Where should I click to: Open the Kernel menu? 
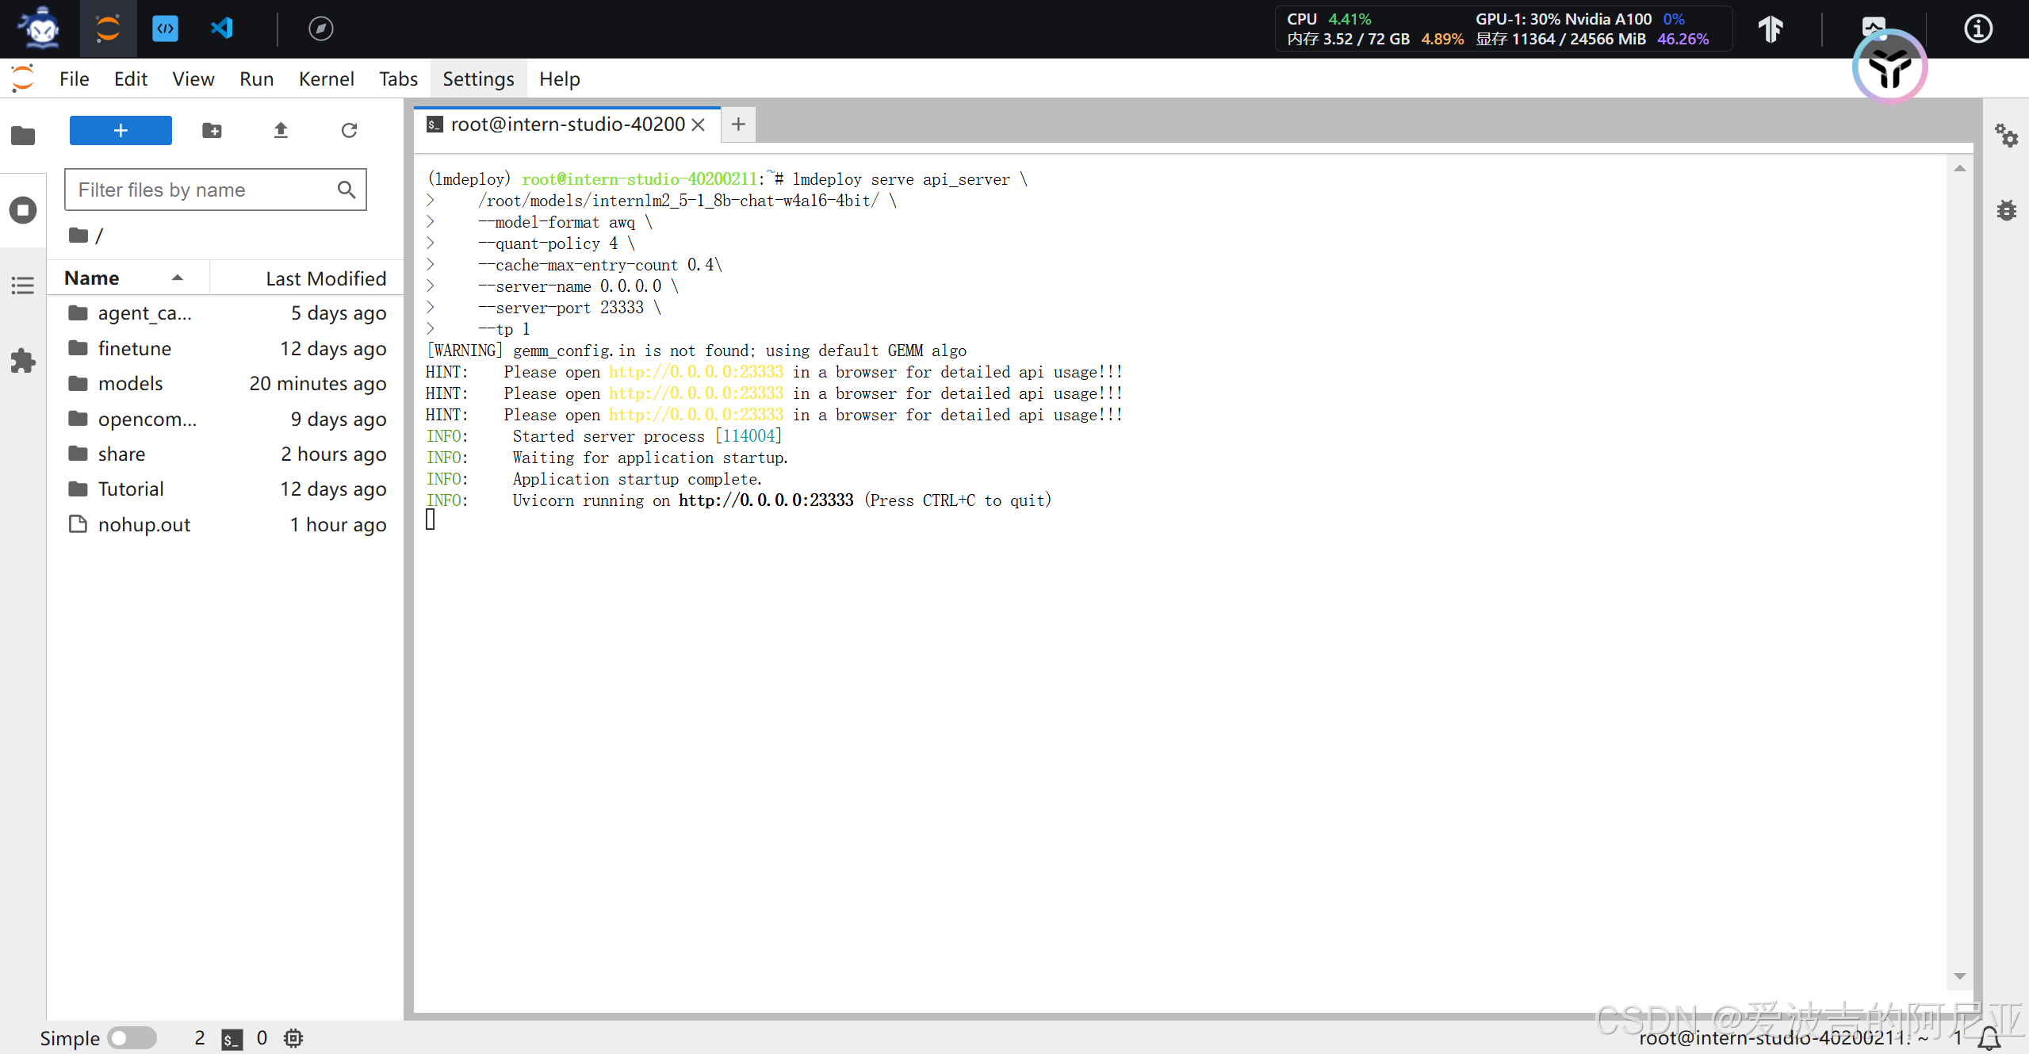[326, 79]
